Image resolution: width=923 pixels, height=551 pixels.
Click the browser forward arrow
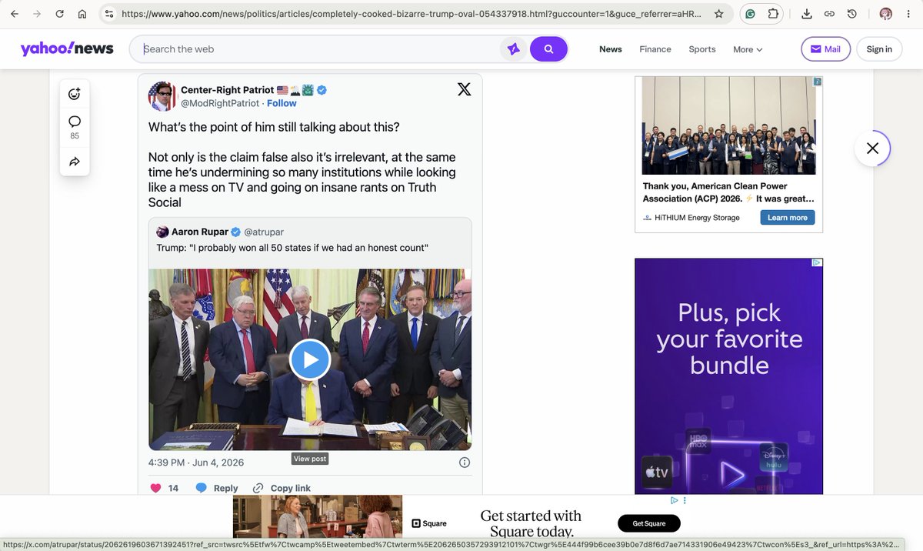[37, 14]
